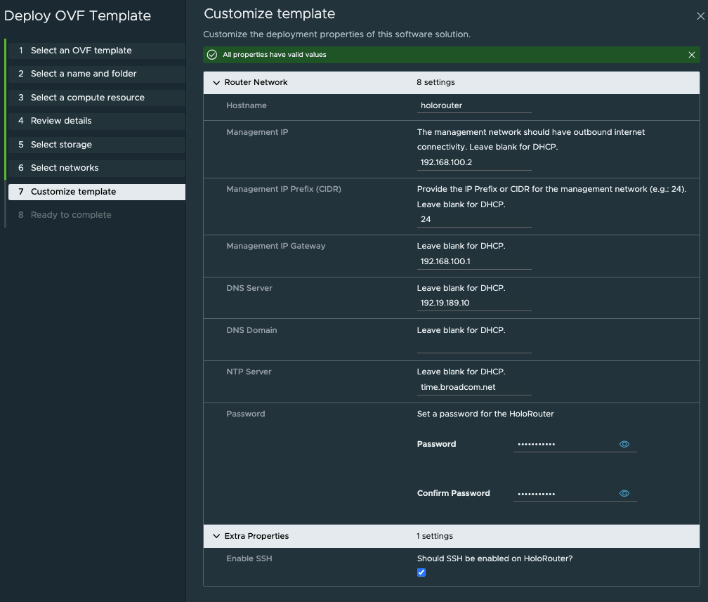Viewport: 708px width, 602px height.
Task: Click the green success checkmark icon
Action: (x=212, y=55)
